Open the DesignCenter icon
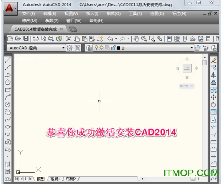 177,39
